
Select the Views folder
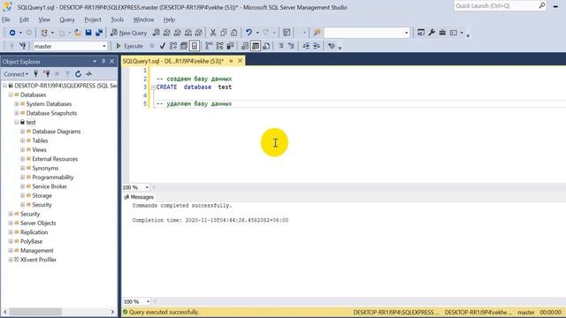pyautogui.click(x=39, y=150)
